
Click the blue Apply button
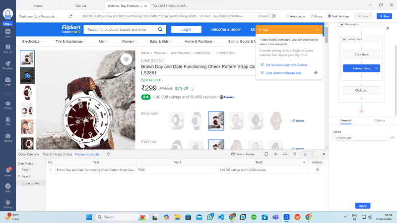[363, 206]
